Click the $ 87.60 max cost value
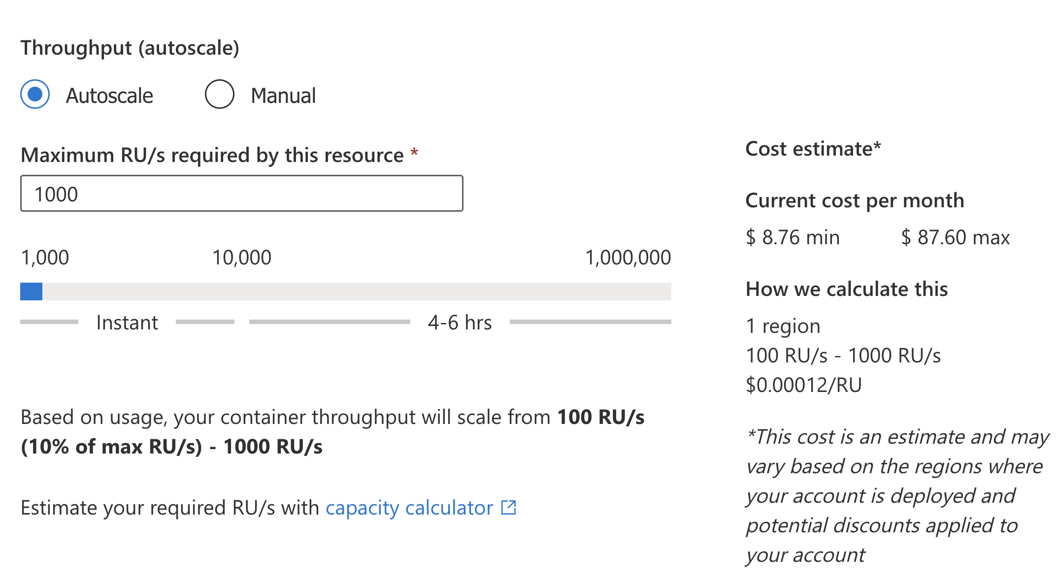Screen dimensions: 1058x584 [x=955, y=237]
